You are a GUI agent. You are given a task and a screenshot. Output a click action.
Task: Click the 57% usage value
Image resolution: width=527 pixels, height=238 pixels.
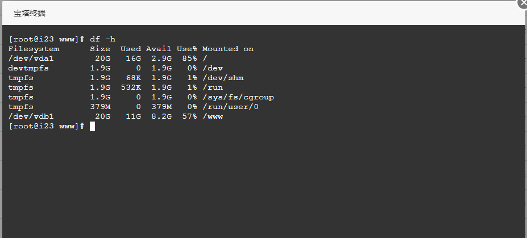189,116
